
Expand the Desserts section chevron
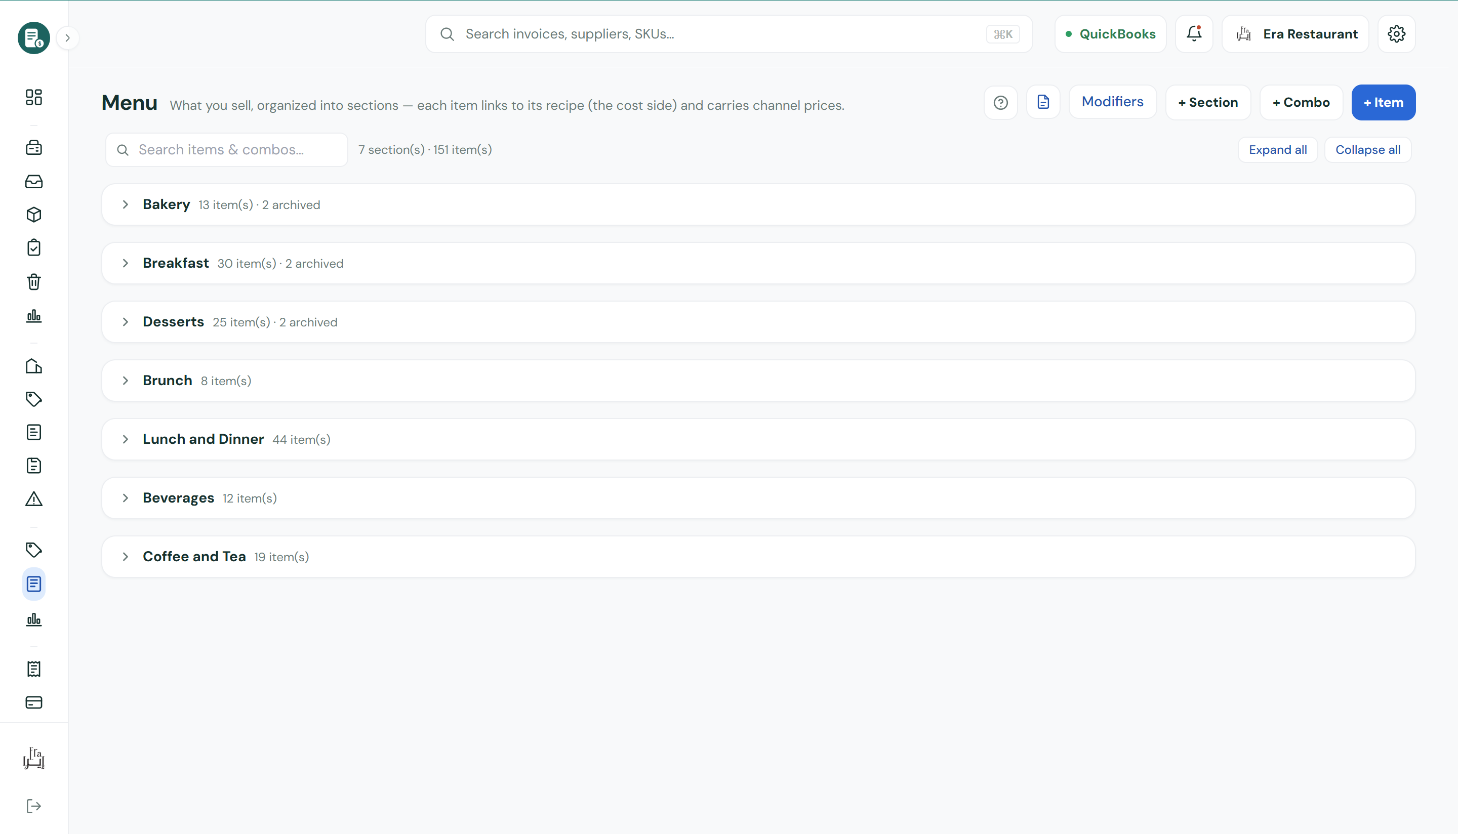coord(125,322)
